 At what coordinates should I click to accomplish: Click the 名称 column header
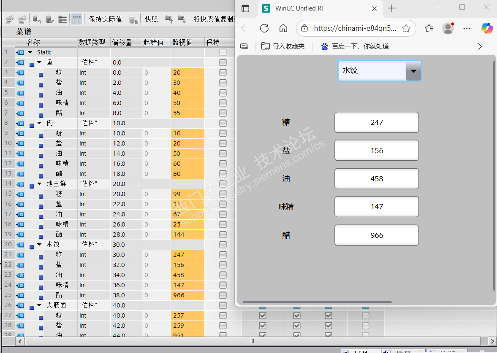[51, 42]
